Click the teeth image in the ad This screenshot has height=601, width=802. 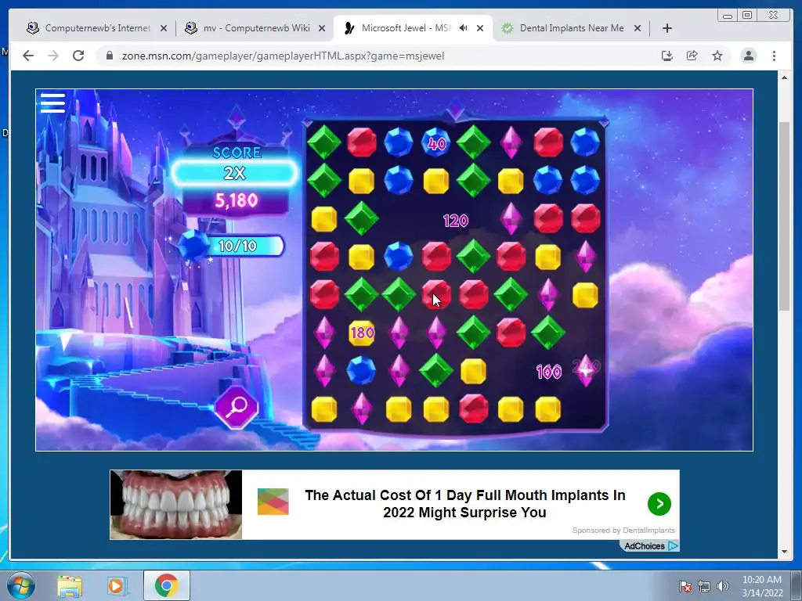(x=176, y=505)
